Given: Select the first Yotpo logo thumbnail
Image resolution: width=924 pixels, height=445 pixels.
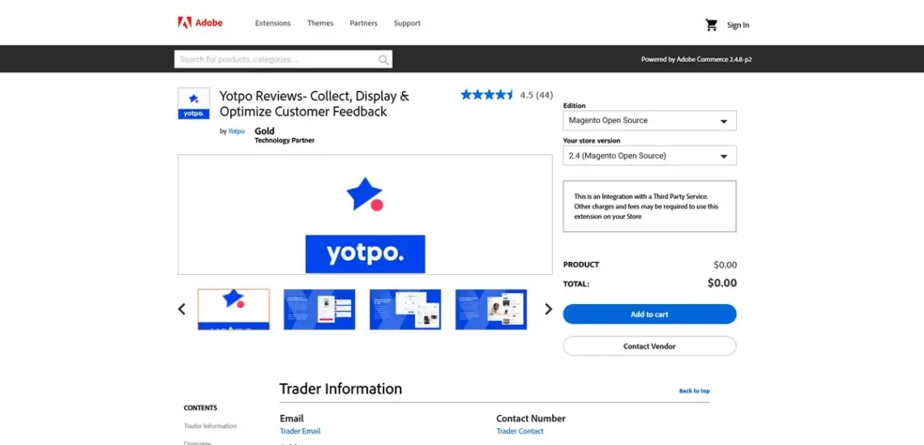Looking at the screenshot, I should (x=233, y=309).
